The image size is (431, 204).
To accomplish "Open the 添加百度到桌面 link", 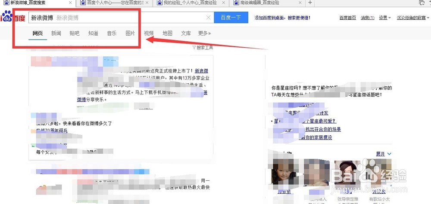I will pyautogui.click(x=282, y=18).
